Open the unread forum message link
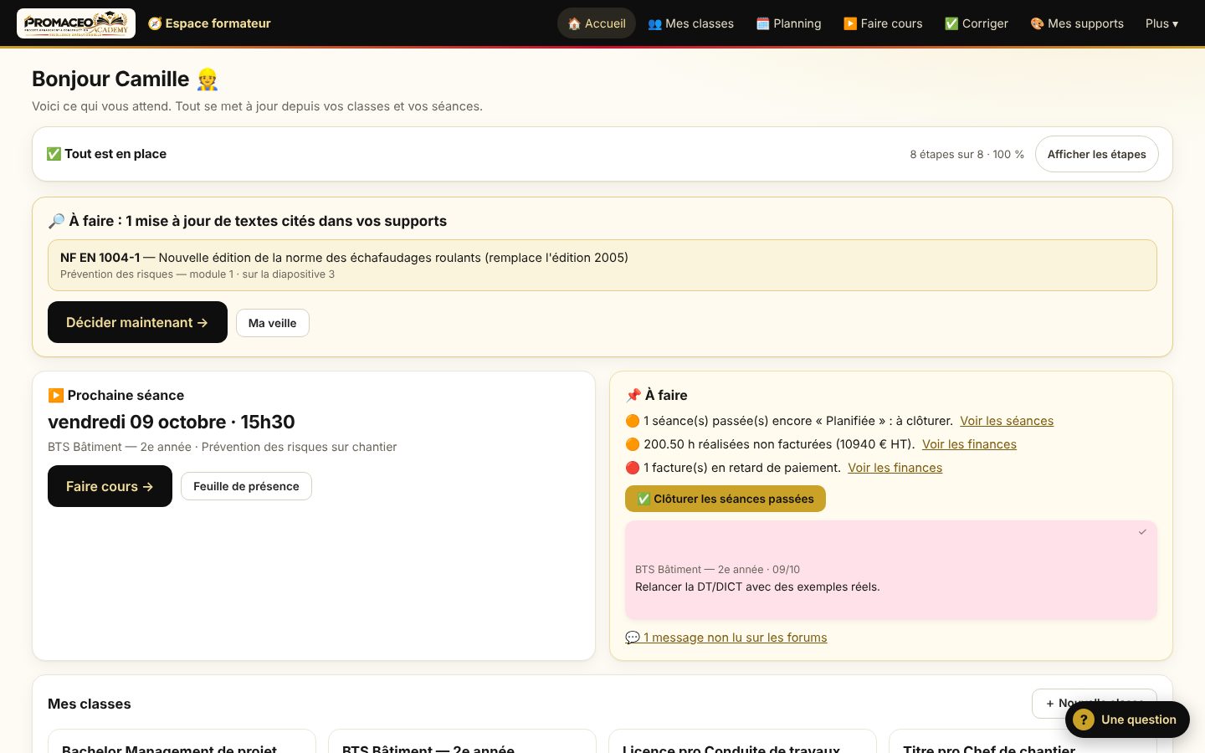The width and height of the screenshot is (1205, 753). (x=726, y=638)
